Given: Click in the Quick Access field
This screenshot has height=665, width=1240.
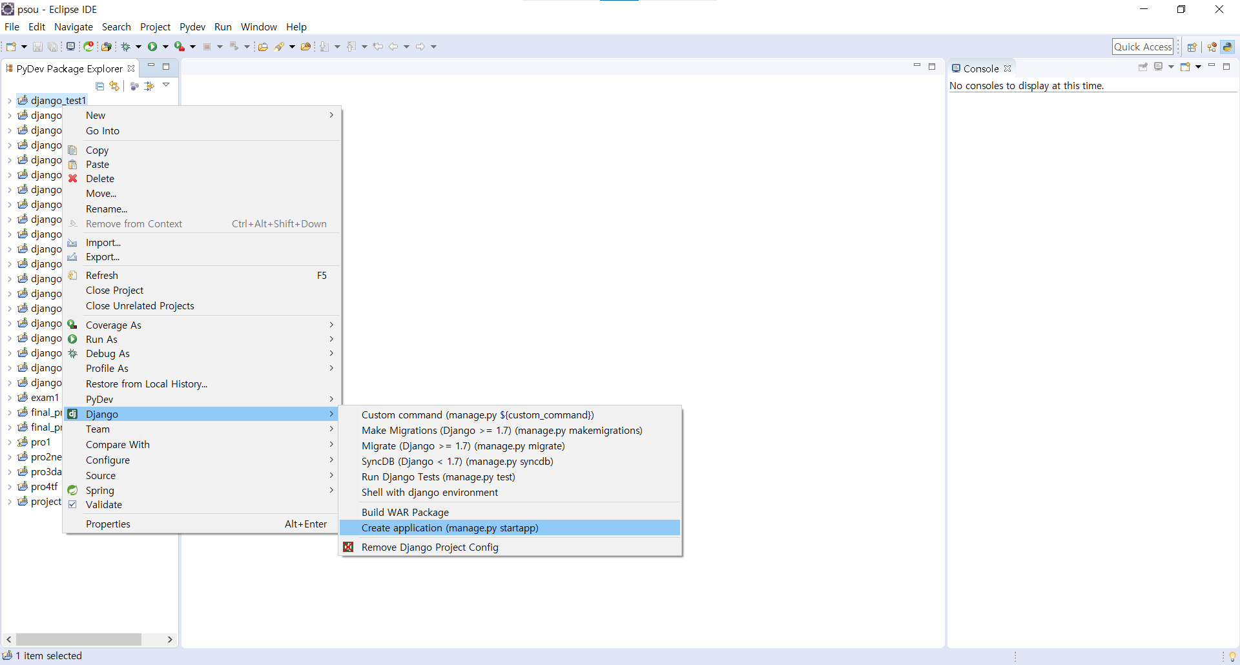Looking at the screenshot, I should pyautogui.click(x=1142, y=46).
